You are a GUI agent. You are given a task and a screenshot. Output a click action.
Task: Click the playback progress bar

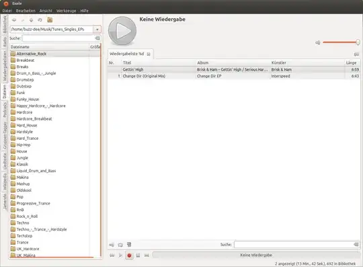pyautogui.click(x=256, y=255)
